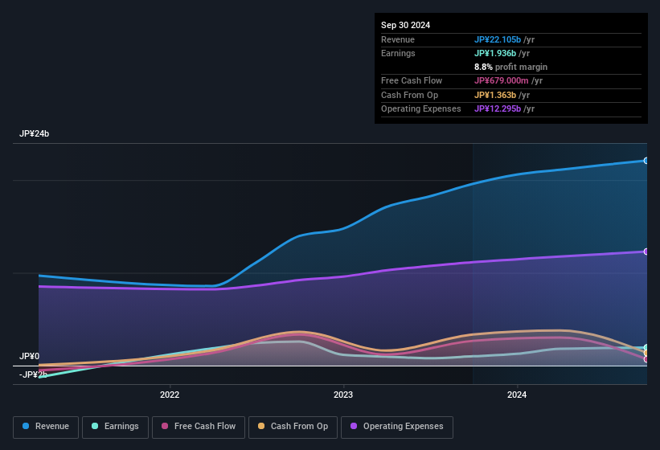Image resolution: width=660 pixels, height=450 pixels.
Task: Click the Earnings label in tooltip
Action: [398, 53]
